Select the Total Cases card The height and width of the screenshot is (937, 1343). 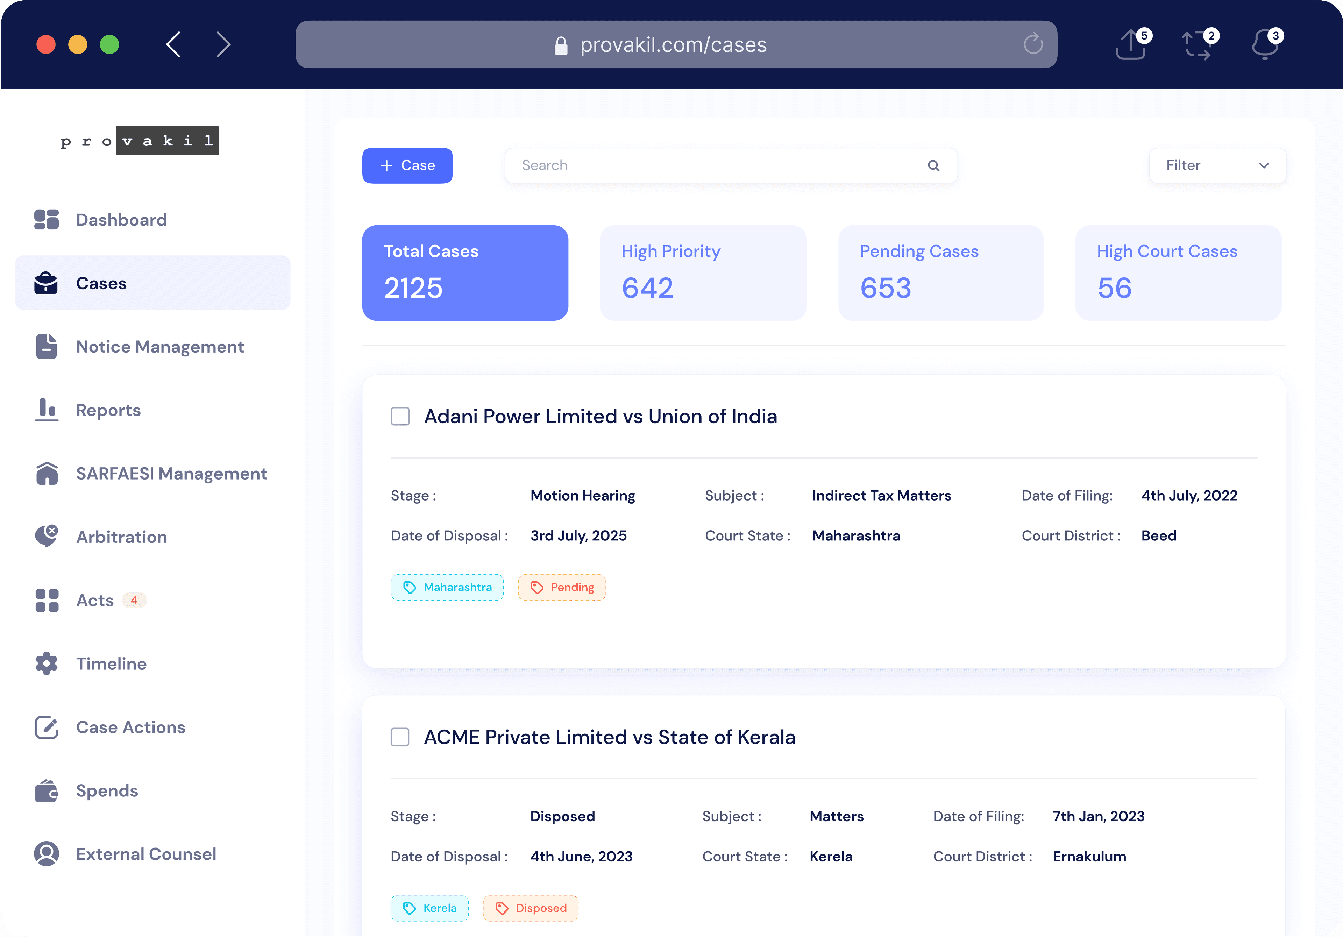pos(465,272)
